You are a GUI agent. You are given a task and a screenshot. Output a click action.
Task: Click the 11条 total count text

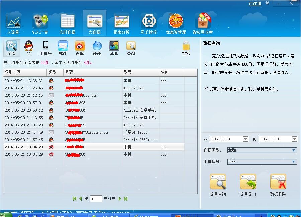click(x=45, y=63)
